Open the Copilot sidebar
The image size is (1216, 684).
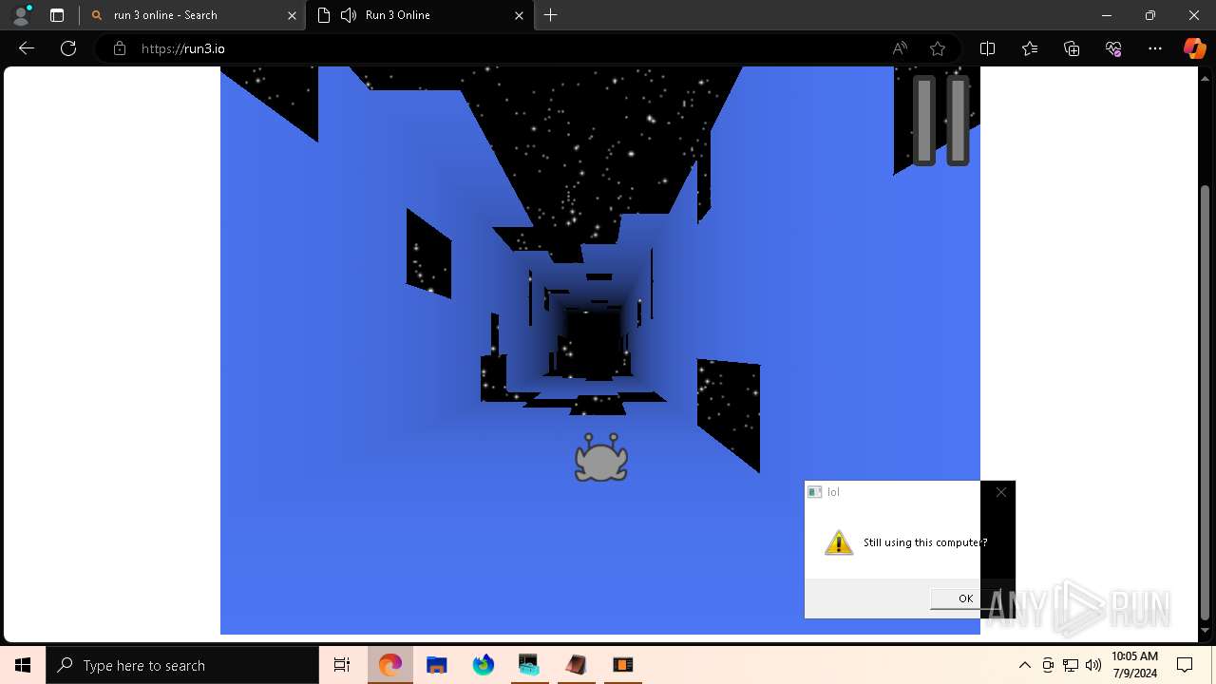[x=1194, y=48]
